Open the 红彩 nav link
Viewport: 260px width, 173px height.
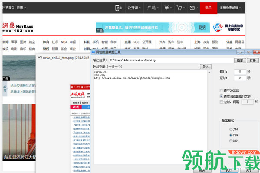tap(55, 42)
